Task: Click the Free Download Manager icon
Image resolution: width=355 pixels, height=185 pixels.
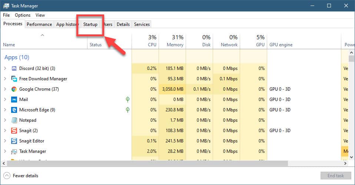Action: tap(14, 79)
